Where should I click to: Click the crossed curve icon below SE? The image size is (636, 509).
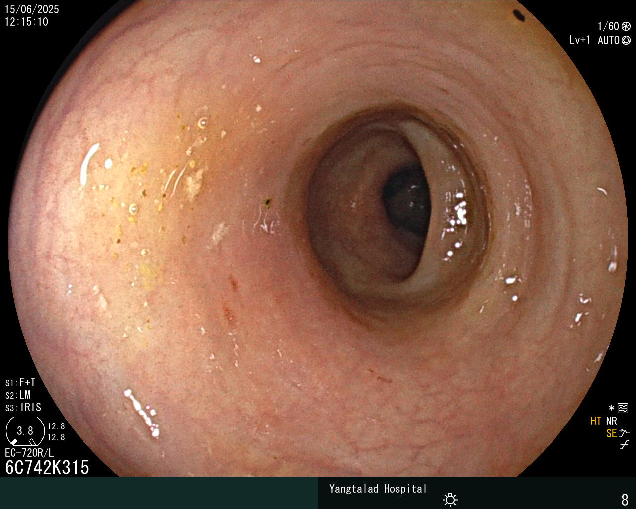624,445
